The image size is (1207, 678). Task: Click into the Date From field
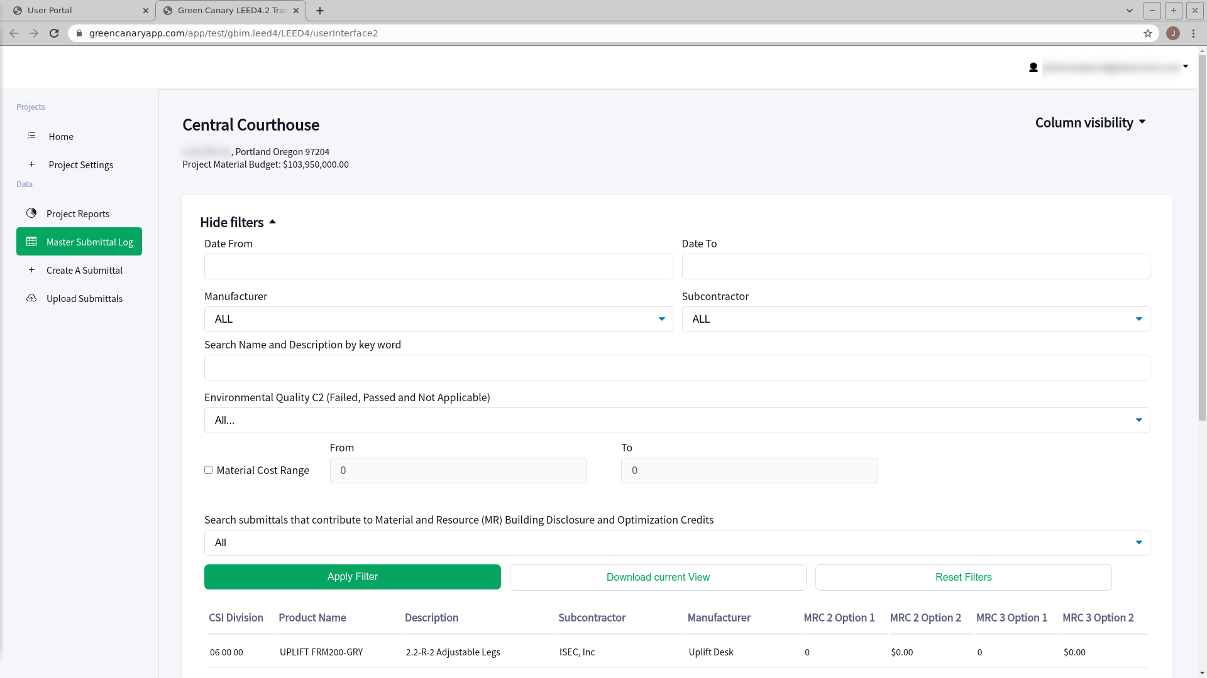coord(438,266)
